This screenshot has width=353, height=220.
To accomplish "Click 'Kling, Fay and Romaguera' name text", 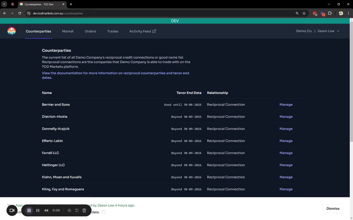I will tap(63, 189).
